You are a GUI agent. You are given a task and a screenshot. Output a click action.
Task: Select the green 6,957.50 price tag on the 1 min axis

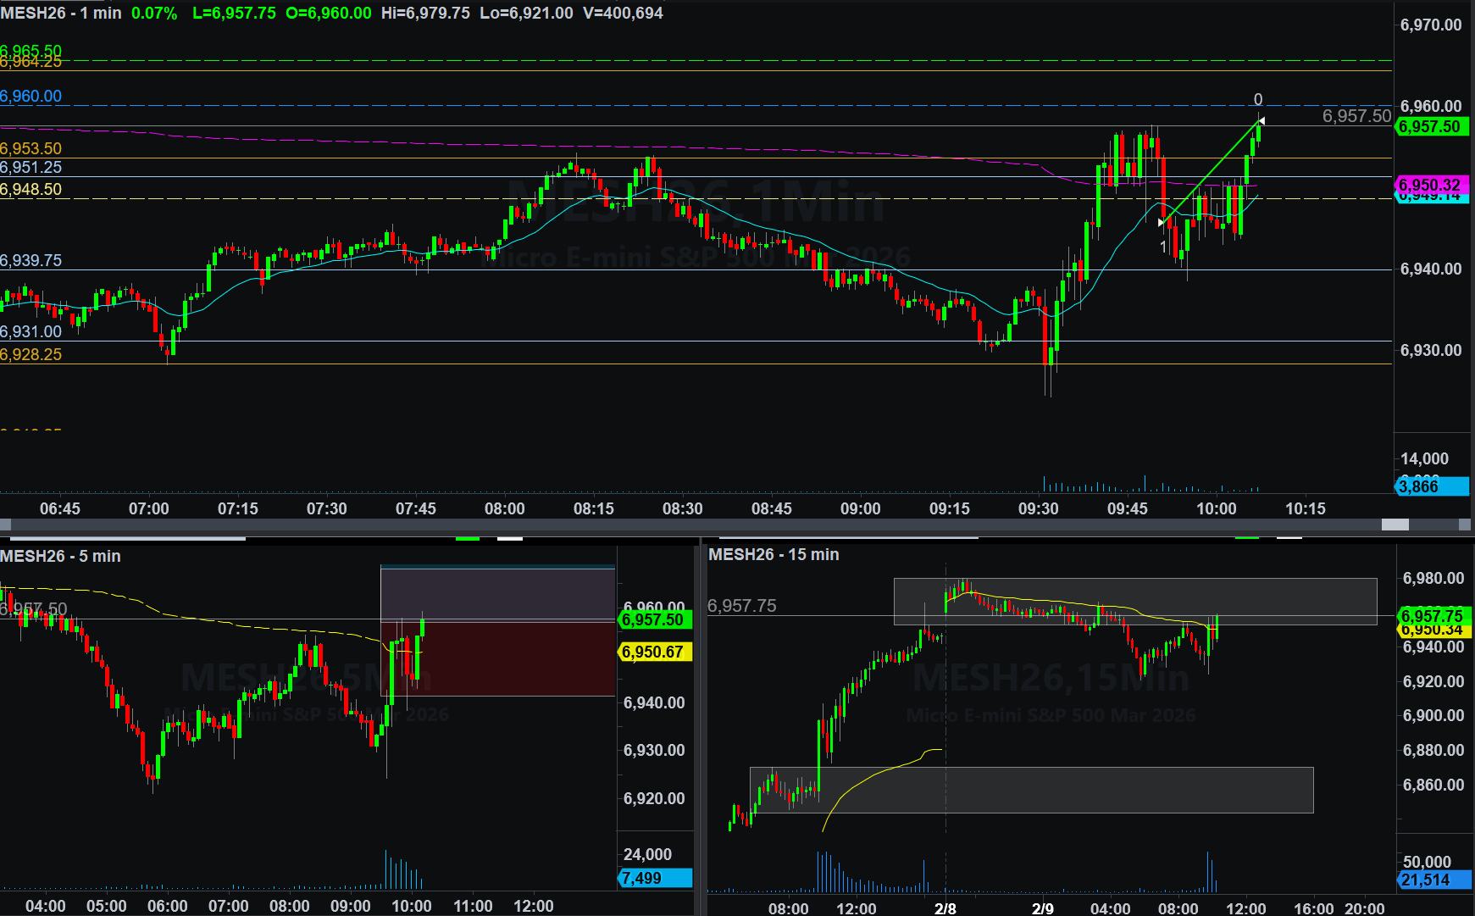point(1429,127)
